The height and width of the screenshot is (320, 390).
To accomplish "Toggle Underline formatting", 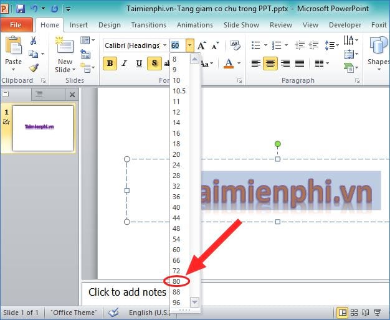I will 140,64.
